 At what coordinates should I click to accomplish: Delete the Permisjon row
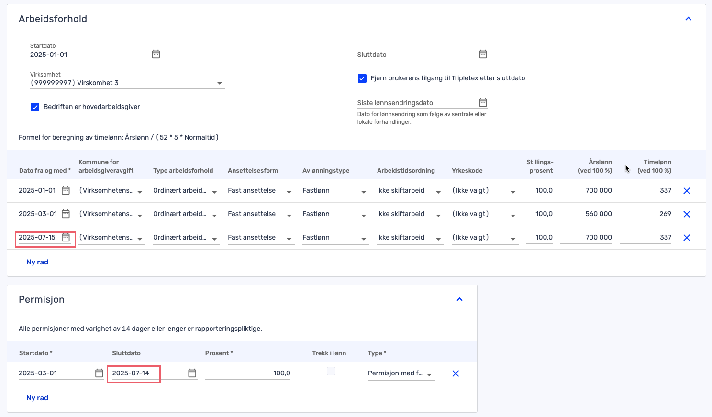click(x=456, y=373)
